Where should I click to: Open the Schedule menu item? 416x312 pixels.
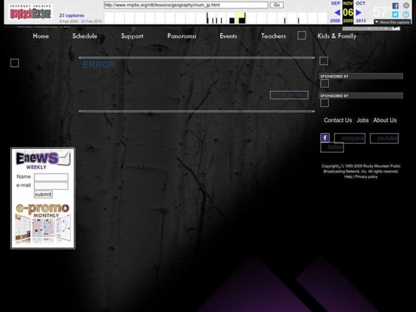point(85,36)
